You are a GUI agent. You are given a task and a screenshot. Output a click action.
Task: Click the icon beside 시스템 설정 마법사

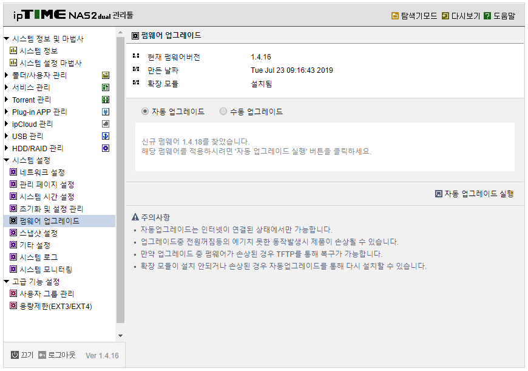[x=13, y=63]
